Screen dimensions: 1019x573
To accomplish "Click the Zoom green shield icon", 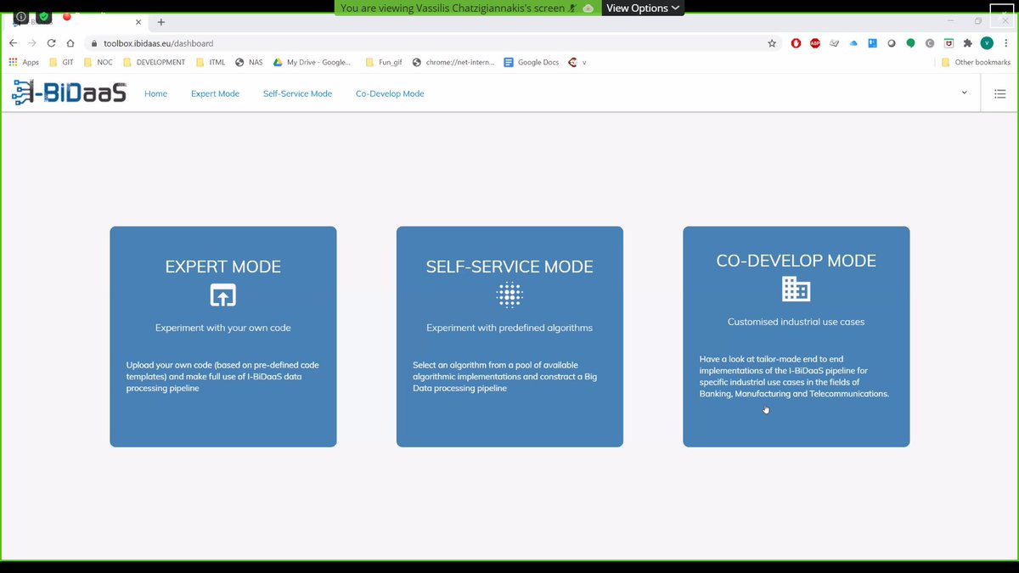I will pos(44,16).
